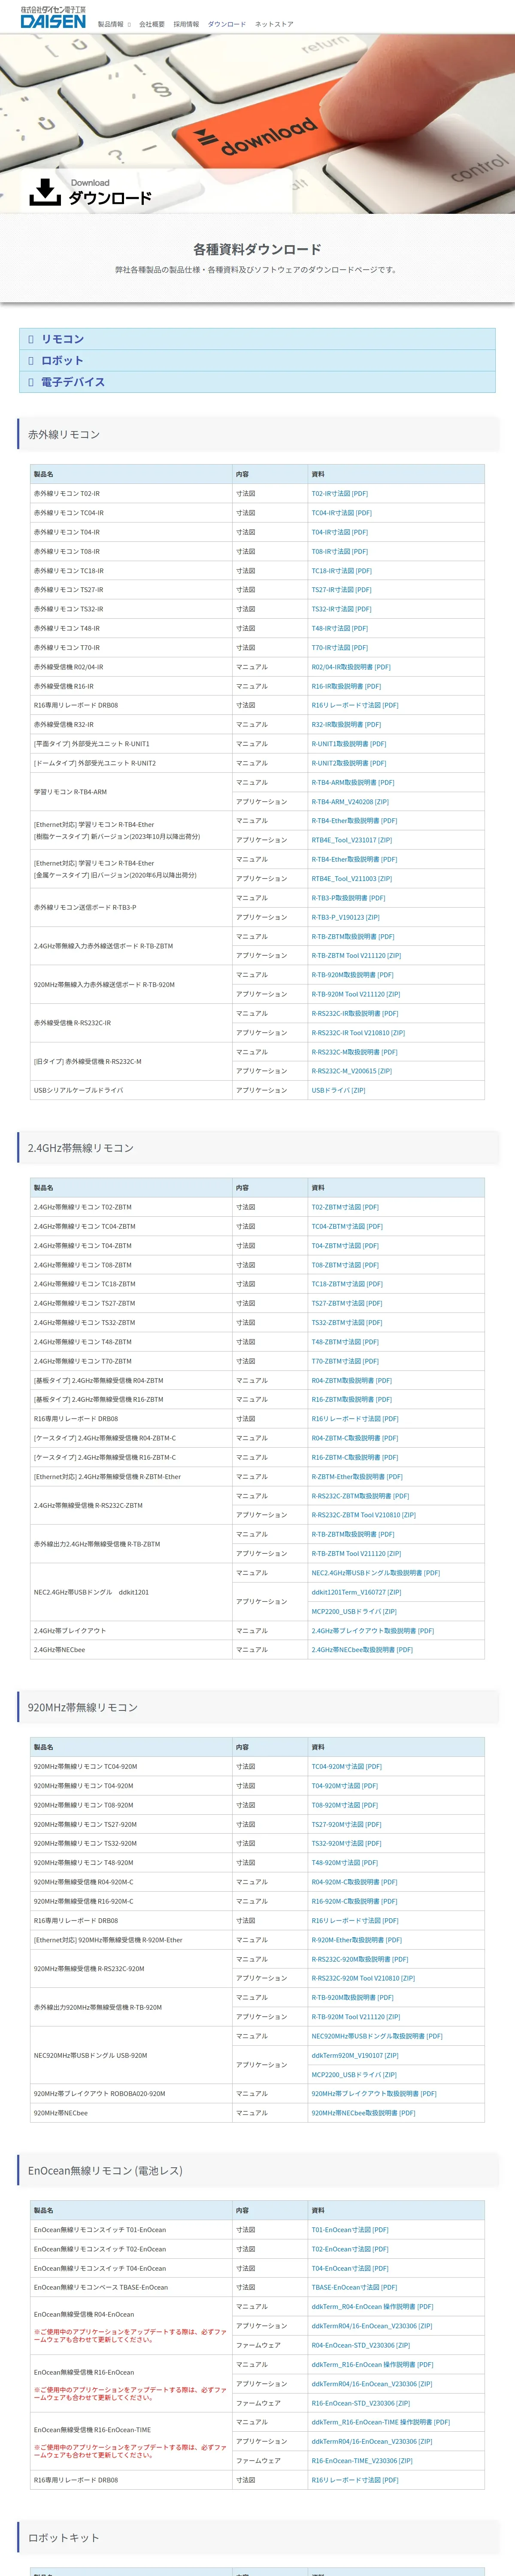The width and height of the screenshot is (515, 2576).
Task: Open 2.4GHz帯NECbee取扱説明書 PDF
Action: (362, 1650)
